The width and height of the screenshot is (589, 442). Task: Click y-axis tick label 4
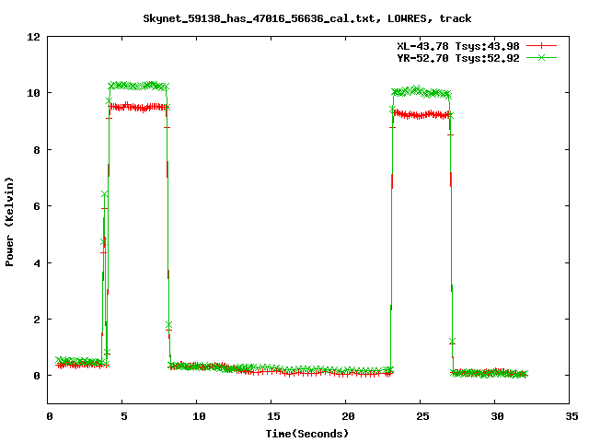pos(37,263)
